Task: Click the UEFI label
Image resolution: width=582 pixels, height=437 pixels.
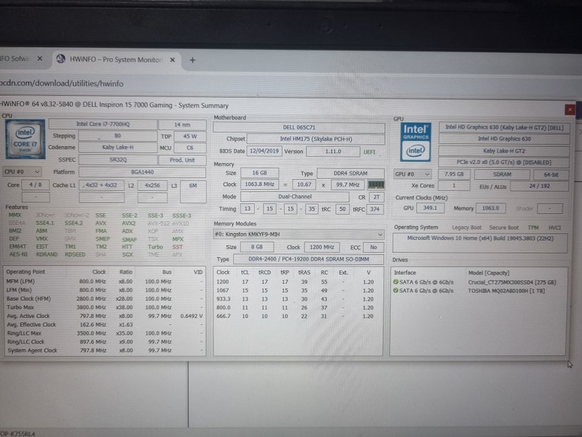Action: tap(369, 152)
